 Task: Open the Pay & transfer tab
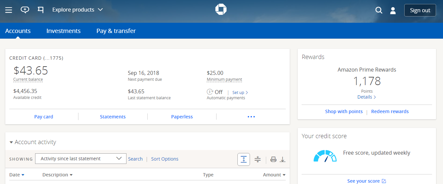116,31
